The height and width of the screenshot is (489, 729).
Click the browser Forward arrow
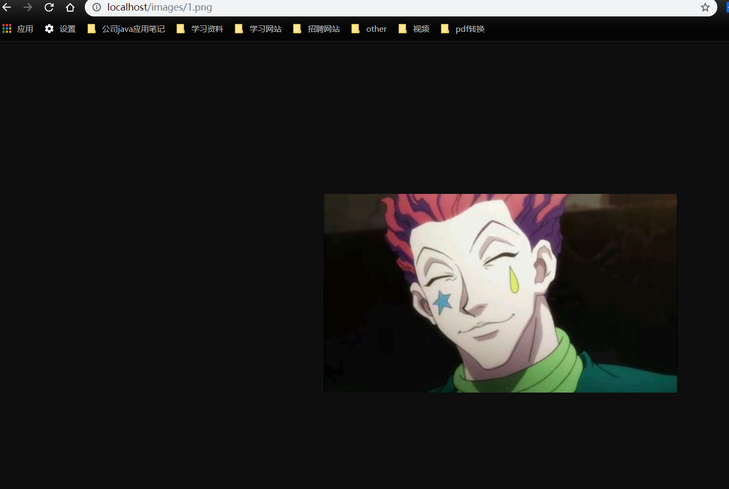click(x=28, y=7)
